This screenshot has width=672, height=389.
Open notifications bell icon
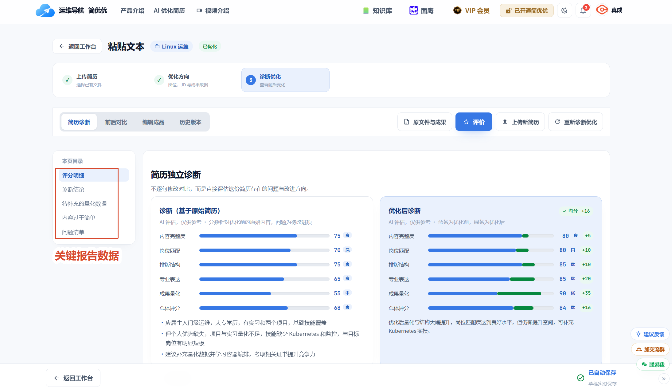pyautogui.click(x=583, y=11)
